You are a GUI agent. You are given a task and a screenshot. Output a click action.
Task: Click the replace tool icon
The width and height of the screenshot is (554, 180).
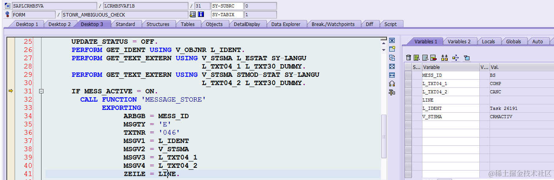(x=392, y=58)
